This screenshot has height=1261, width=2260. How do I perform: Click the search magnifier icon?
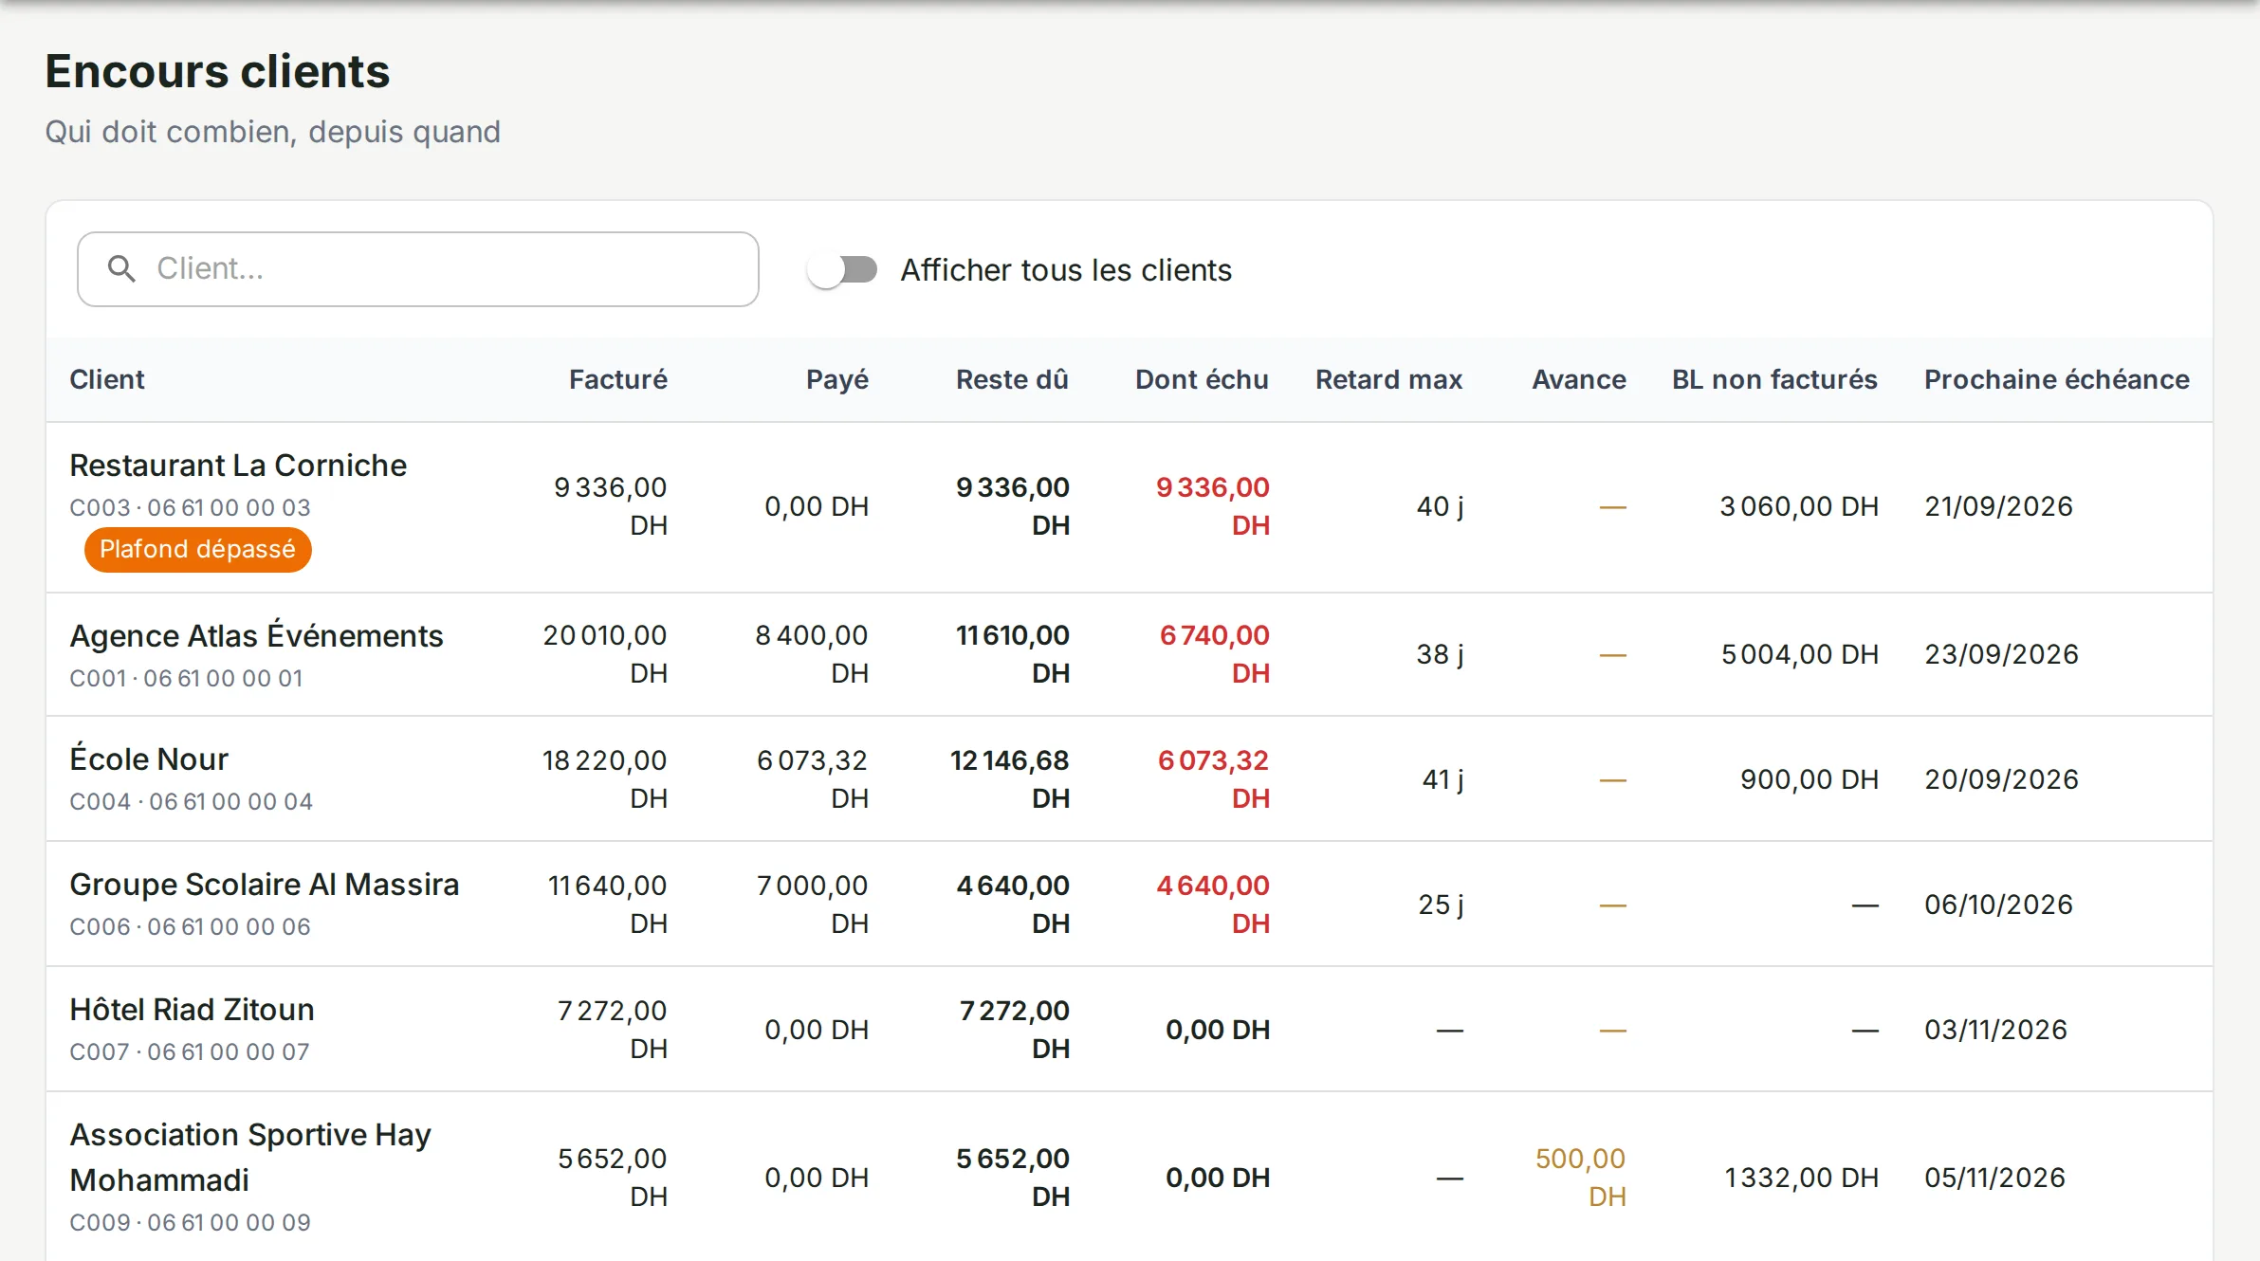pos(121,269)
